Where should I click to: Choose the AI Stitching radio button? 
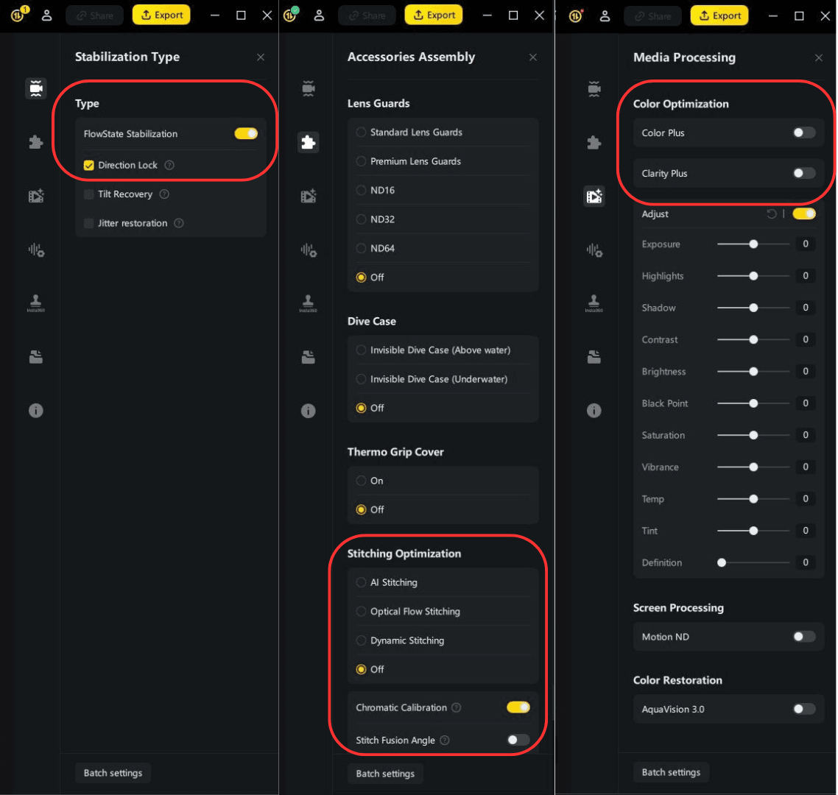(361, 582)
